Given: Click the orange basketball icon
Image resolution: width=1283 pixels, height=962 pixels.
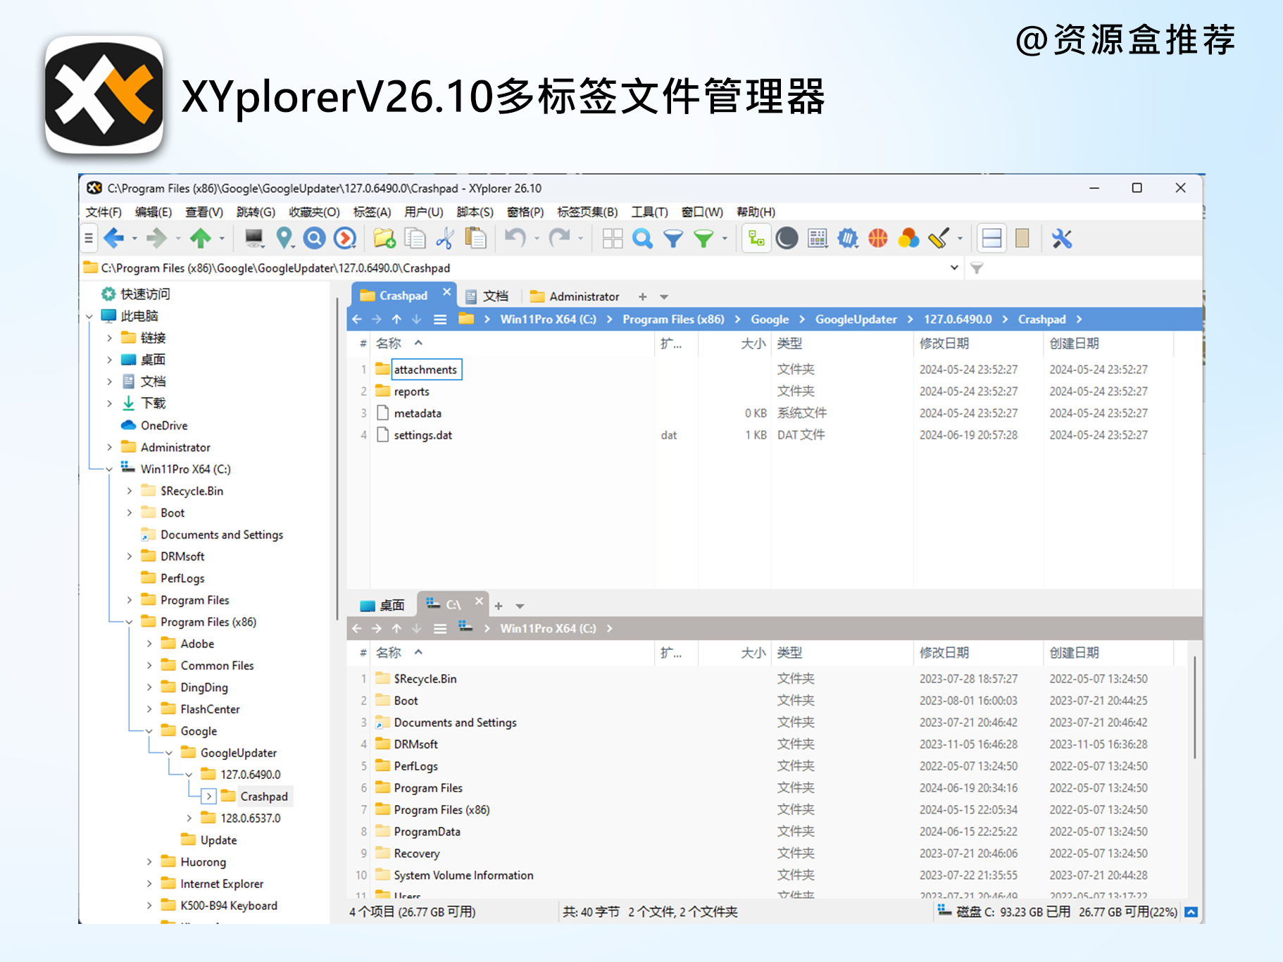Looking at the screenshot, I should (878, 239).
